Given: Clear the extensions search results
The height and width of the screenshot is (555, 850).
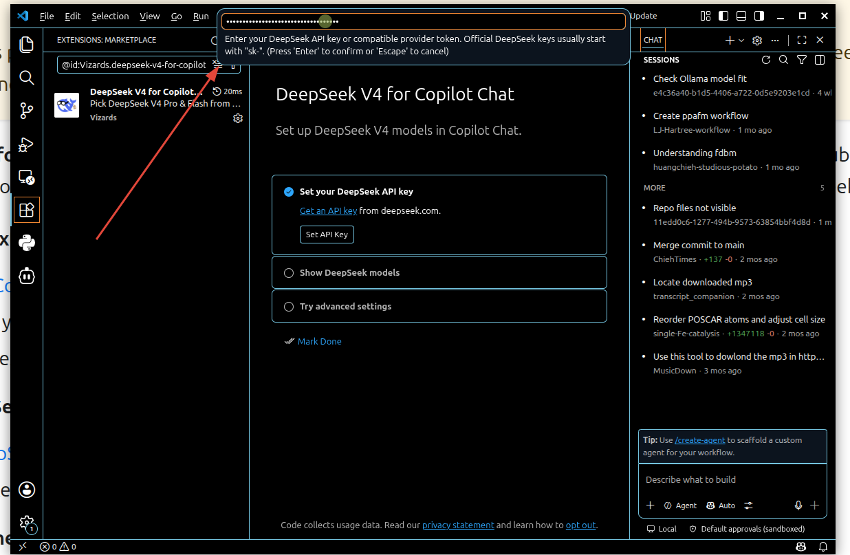Looking at the screenshot, I should (217, 64).
